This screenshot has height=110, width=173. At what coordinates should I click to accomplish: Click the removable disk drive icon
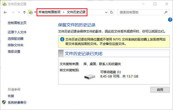point(90,76)
